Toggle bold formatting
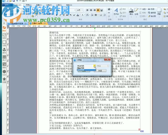This screenshot has height=135, width=168. click(x=57, y=15)
